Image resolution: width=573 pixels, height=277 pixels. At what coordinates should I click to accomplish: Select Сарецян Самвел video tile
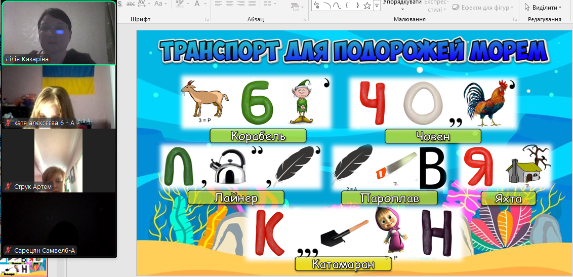pos(59,224)
